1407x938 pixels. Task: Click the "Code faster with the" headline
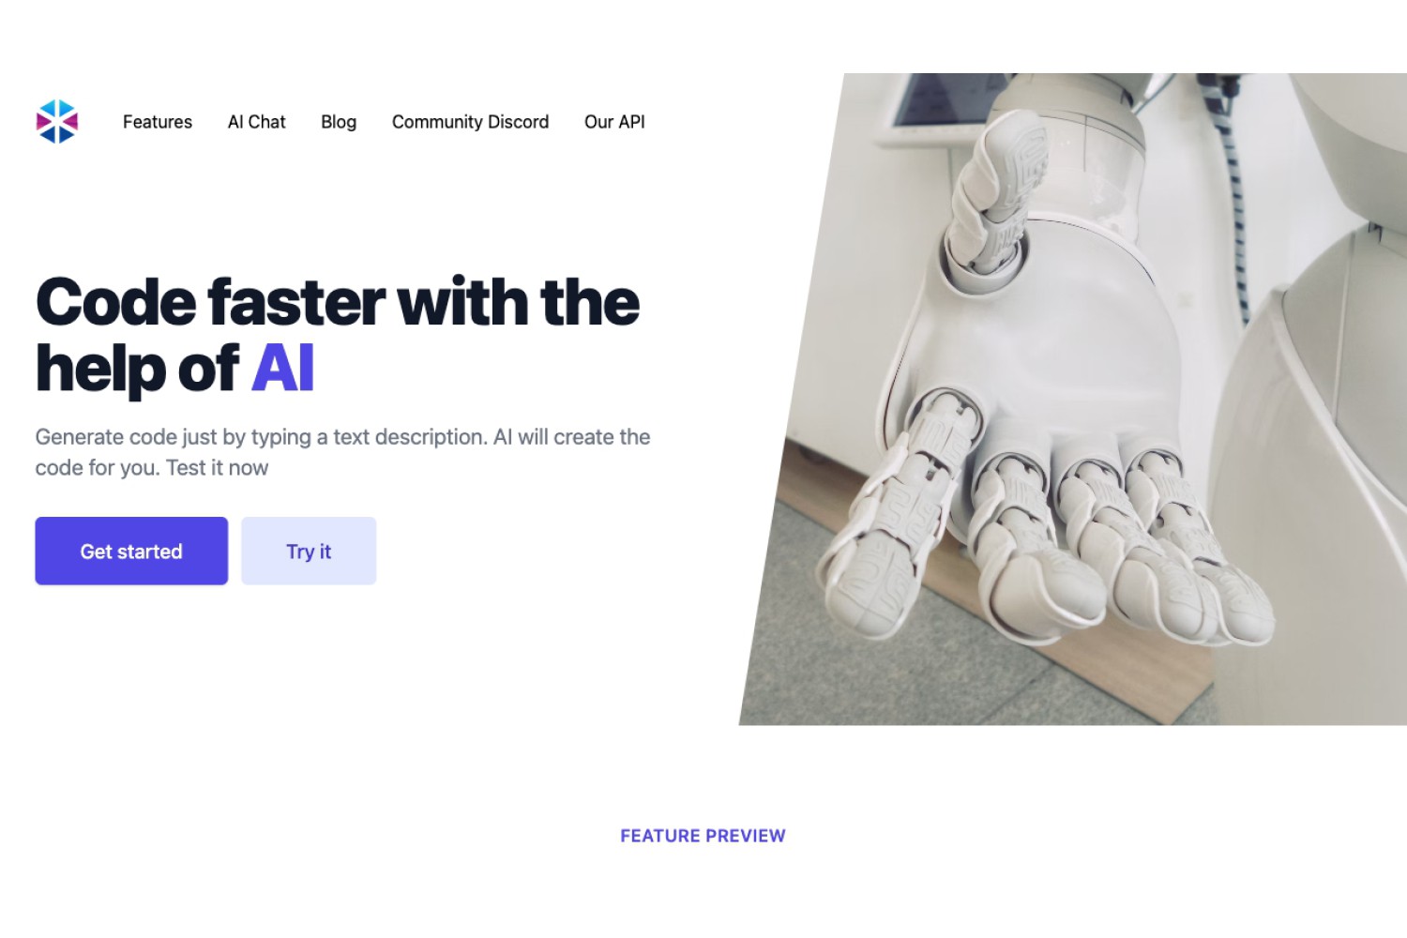(338, 302)
